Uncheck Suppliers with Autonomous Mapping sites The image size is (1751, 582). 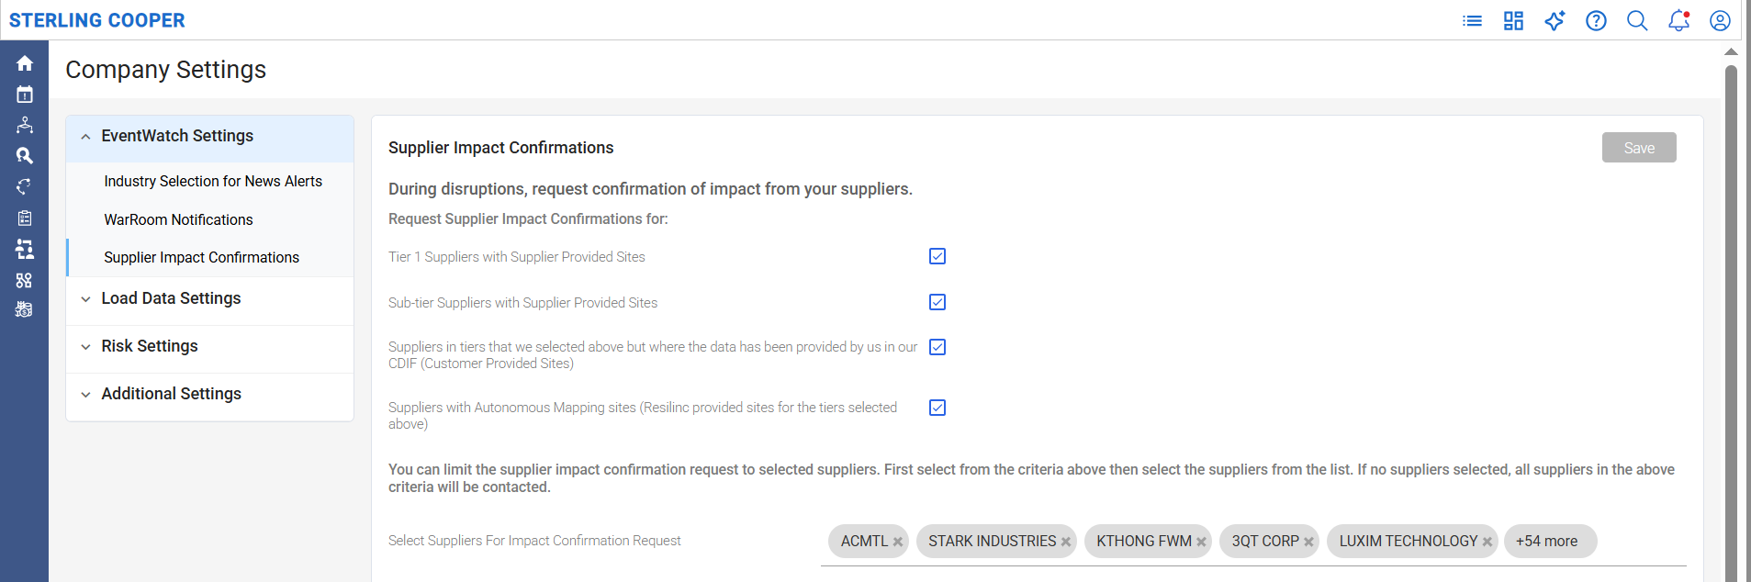point(937,408)
